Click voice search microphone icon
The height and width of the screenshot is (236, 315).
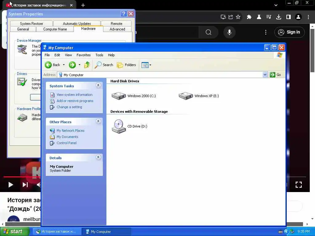click(229, 32)
